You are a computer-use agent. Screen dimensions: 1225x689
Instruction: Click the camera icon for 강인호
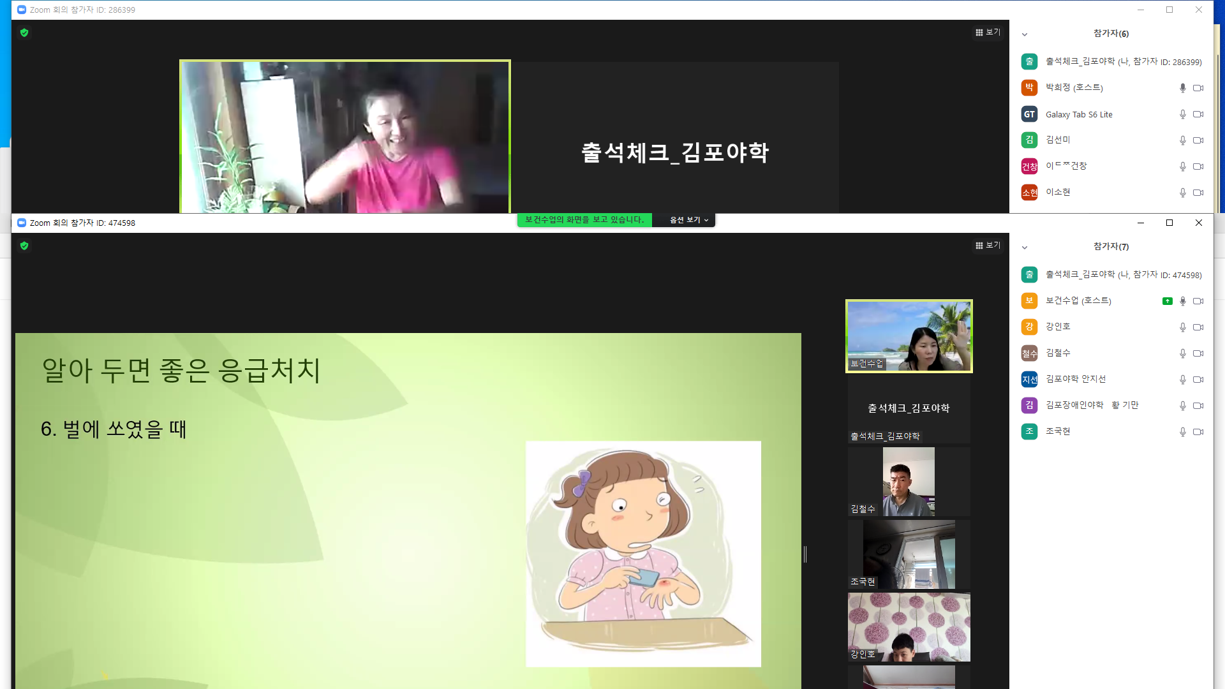click(1198, 327)
